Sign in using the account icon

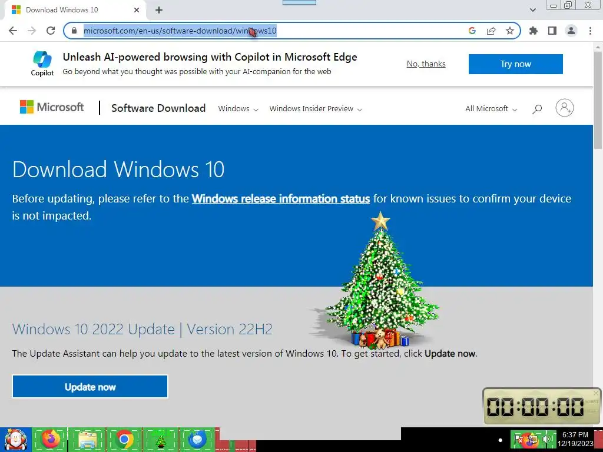pos(565,108)
